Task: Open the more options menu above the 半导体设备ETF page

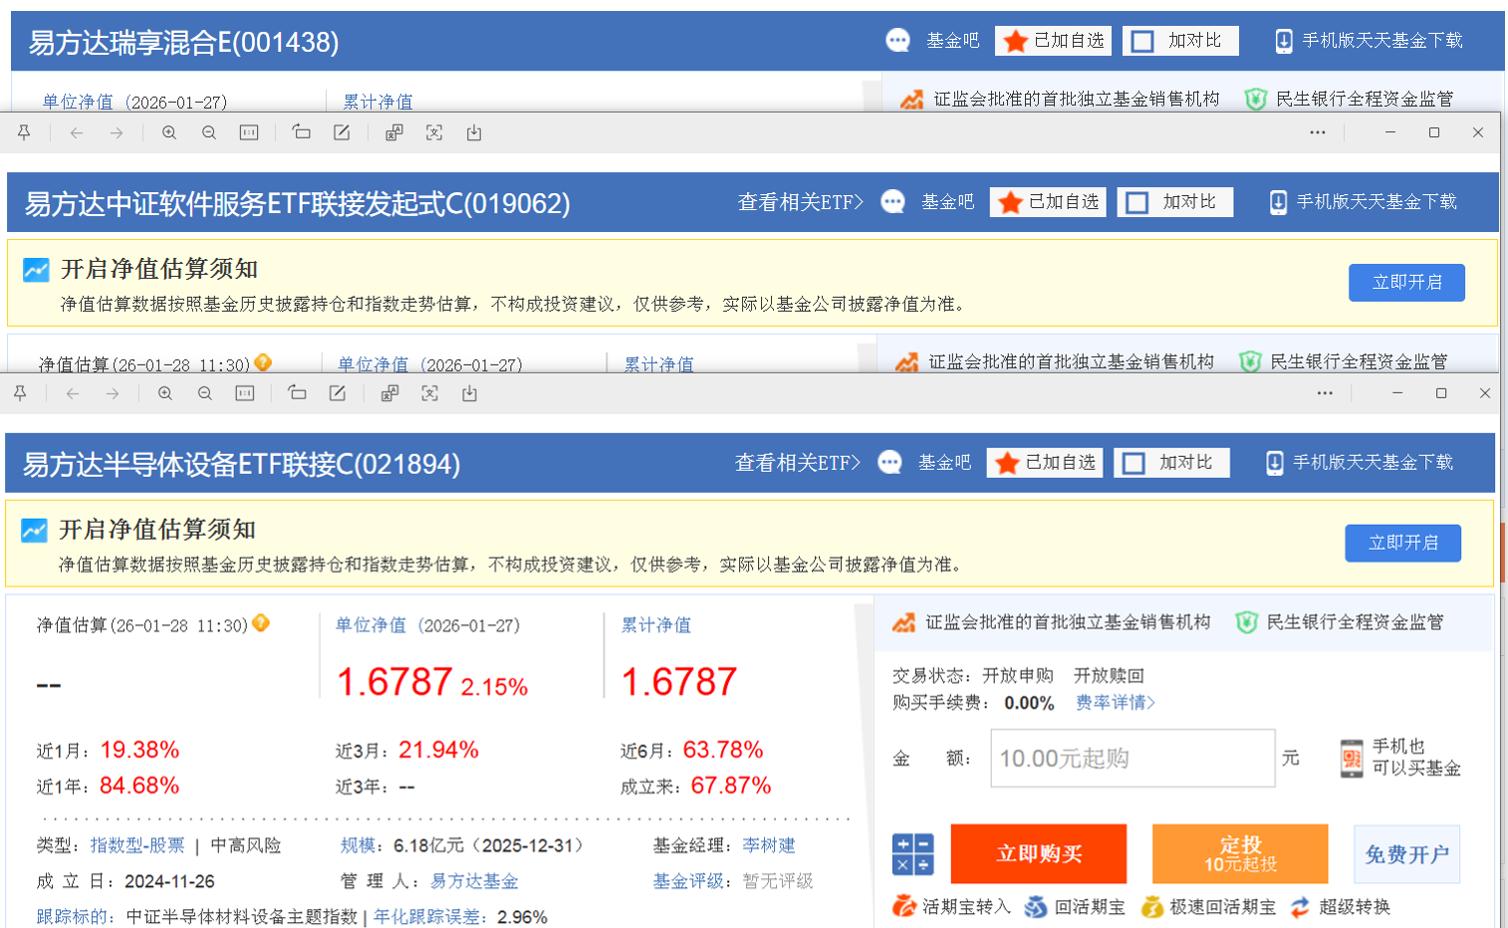Action: (1325, 393)
